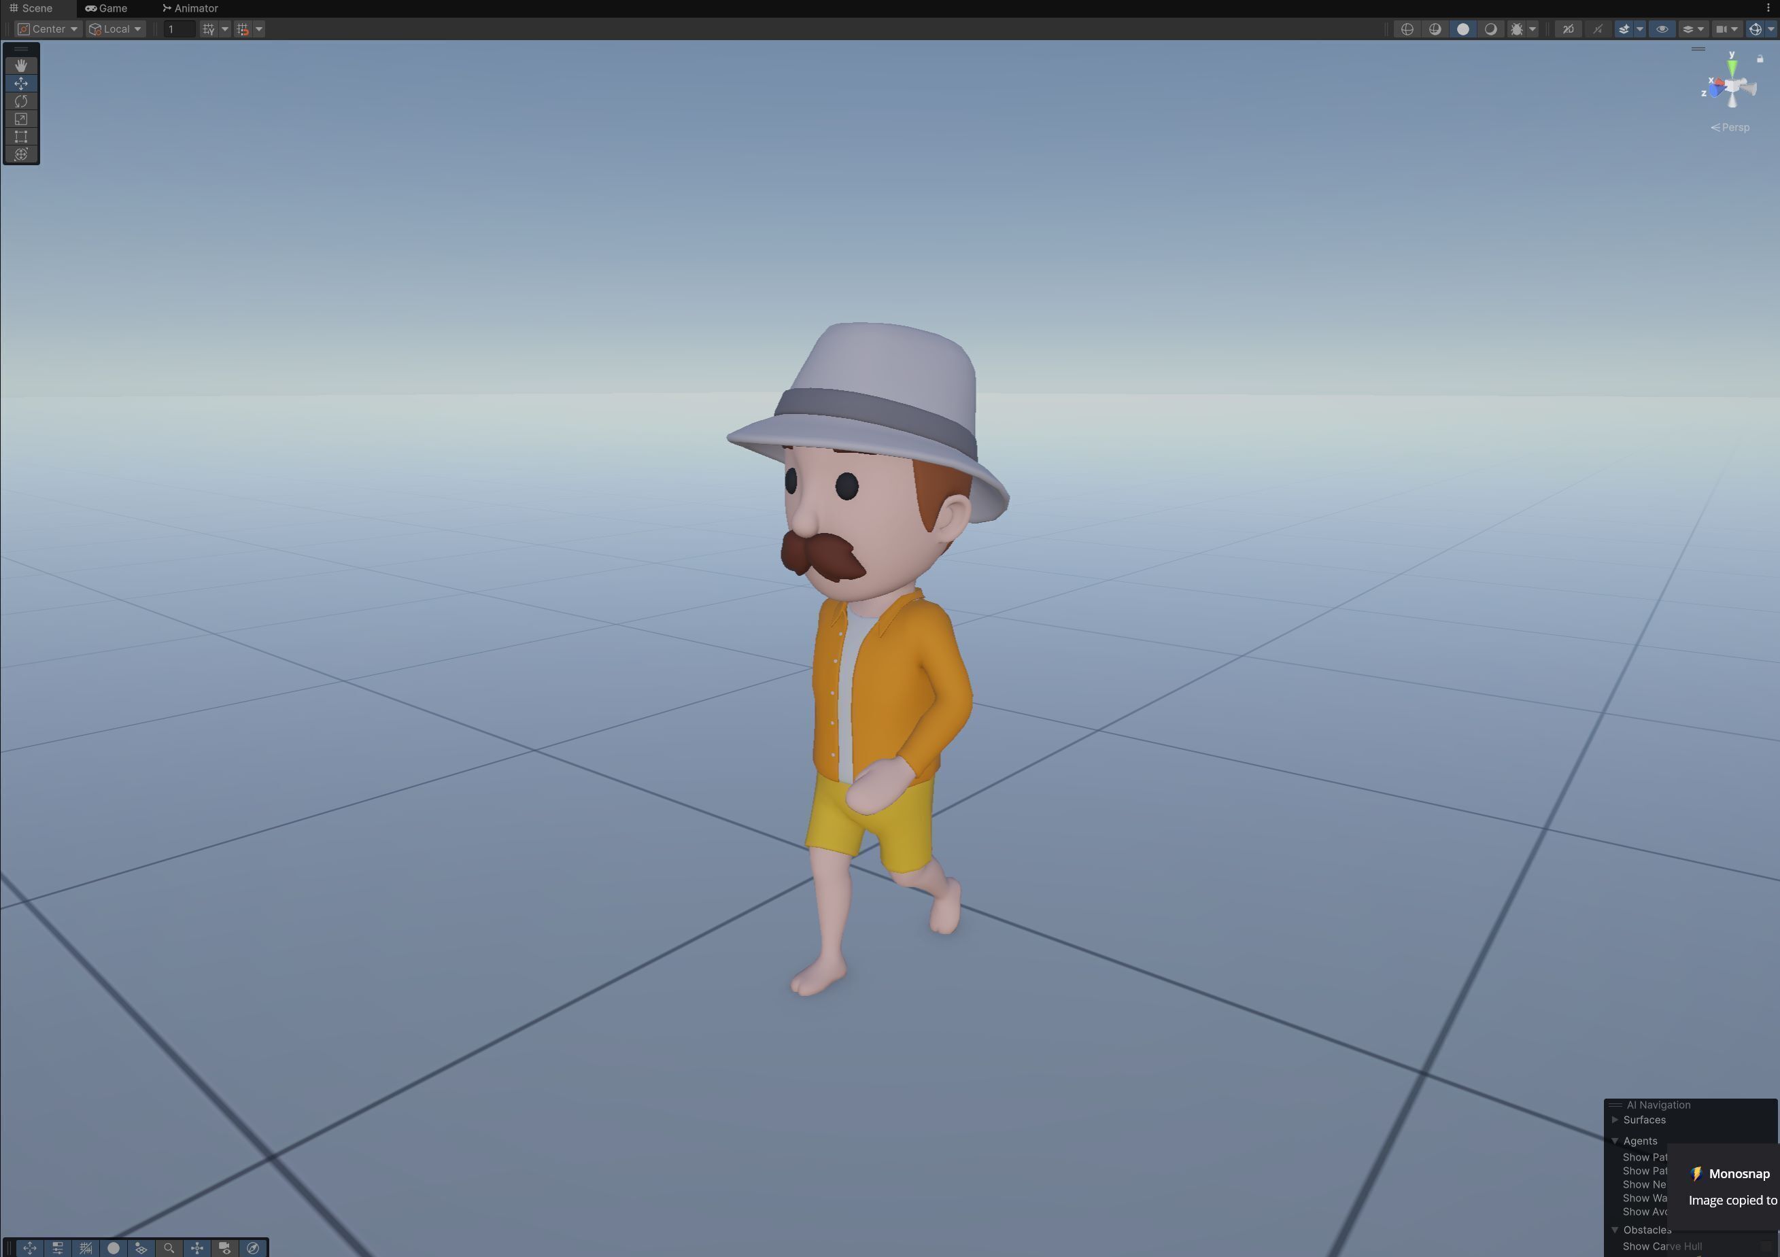The width and height of the screenshot is (1780, 1257).
Task: Click the tools overlay icon in bottom toolbar
Action: pyautogui.click(x=29, y=1247)
